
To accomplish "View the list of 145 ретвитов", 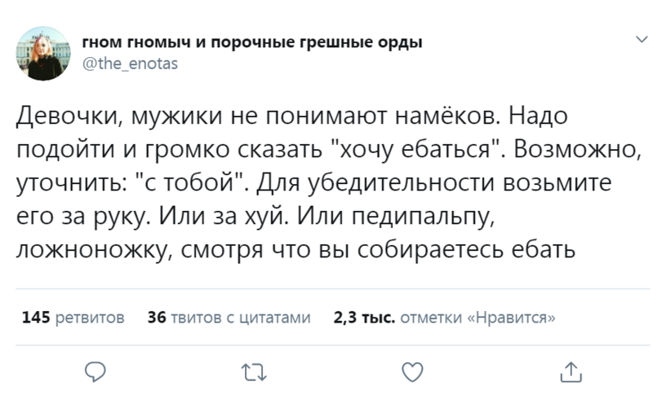I will (73, 318).
